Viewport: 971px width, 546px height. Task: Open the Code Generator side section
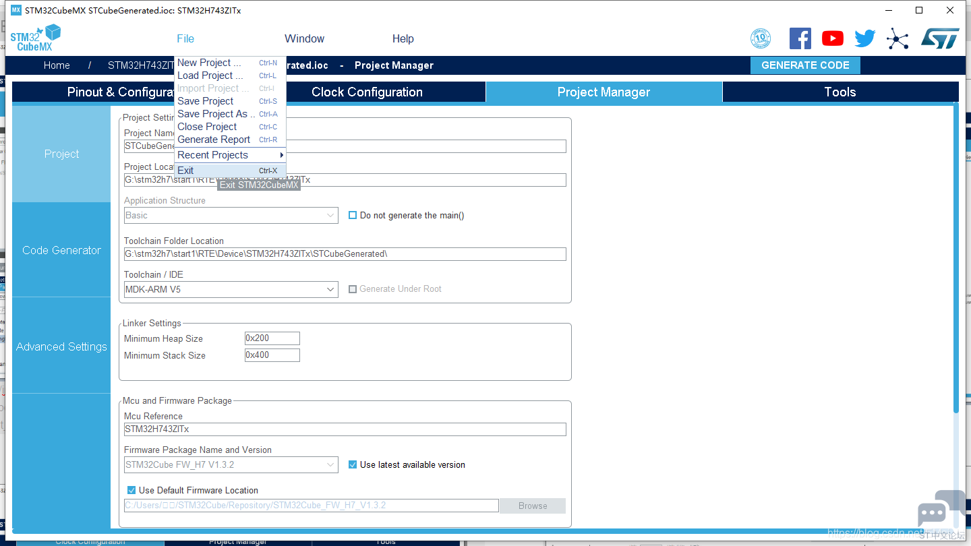point(61,250)
